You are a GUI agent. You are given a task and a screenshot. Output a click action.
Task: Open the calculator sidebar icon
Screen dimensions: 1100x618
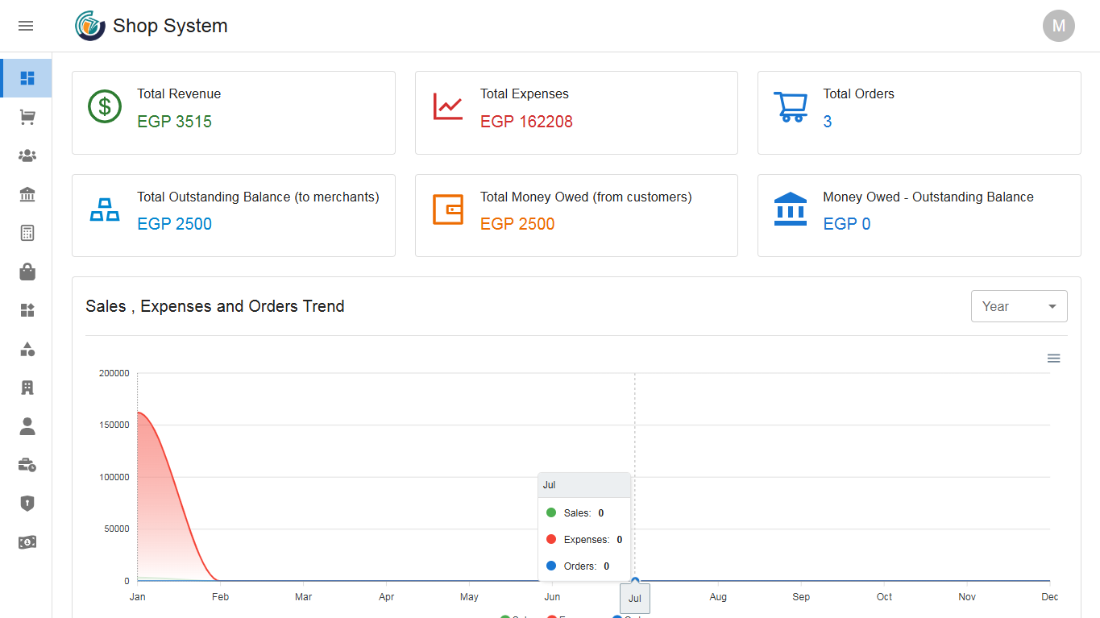click(x=27, y=233)
